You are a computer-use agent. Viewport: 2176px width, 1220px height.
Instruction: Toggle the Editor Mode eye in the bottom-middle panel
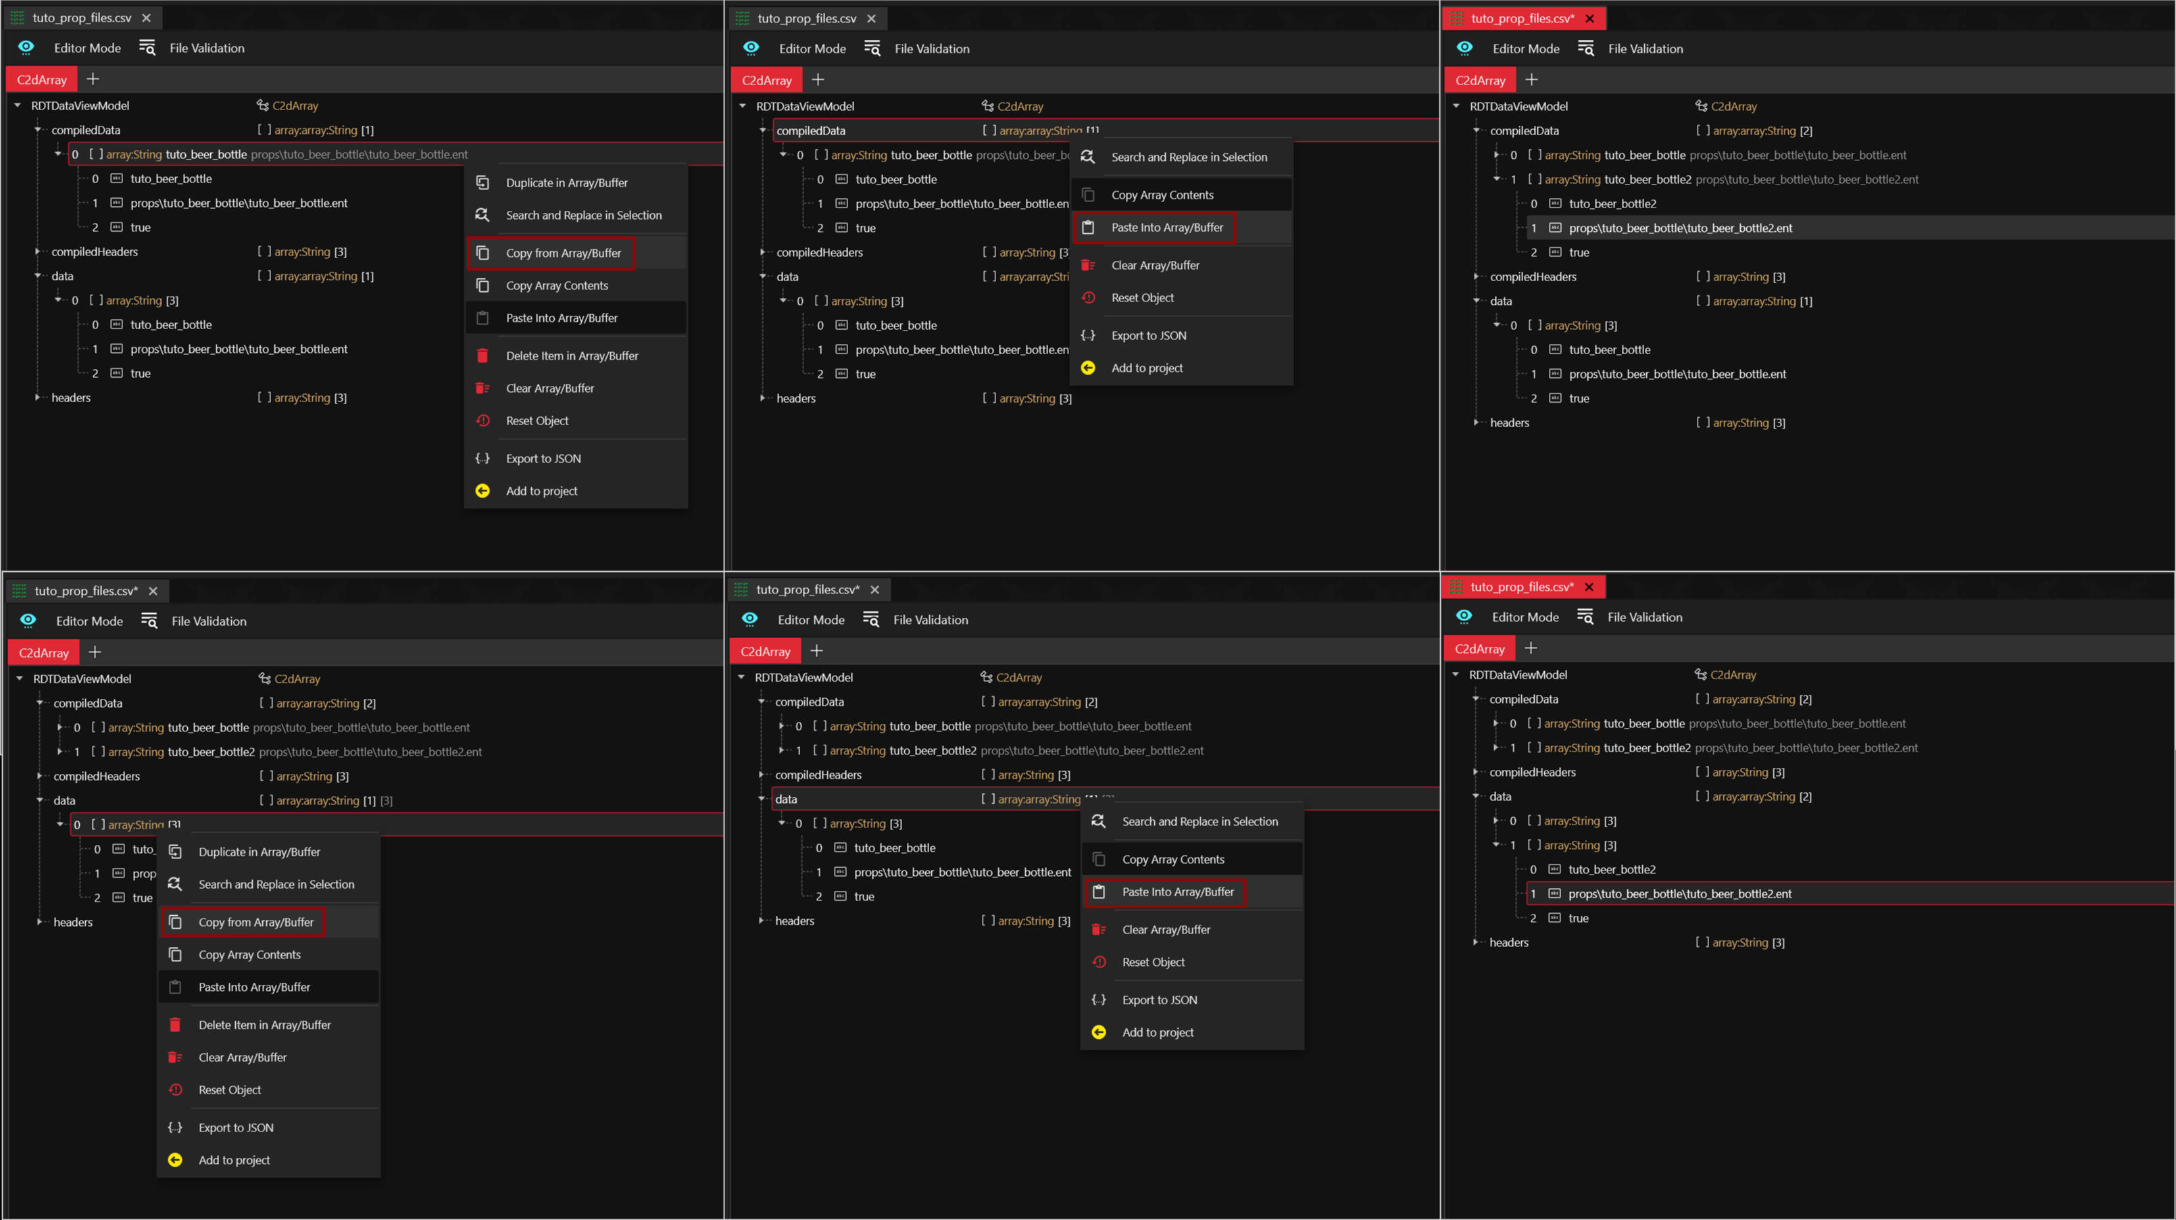coord(749,619)
